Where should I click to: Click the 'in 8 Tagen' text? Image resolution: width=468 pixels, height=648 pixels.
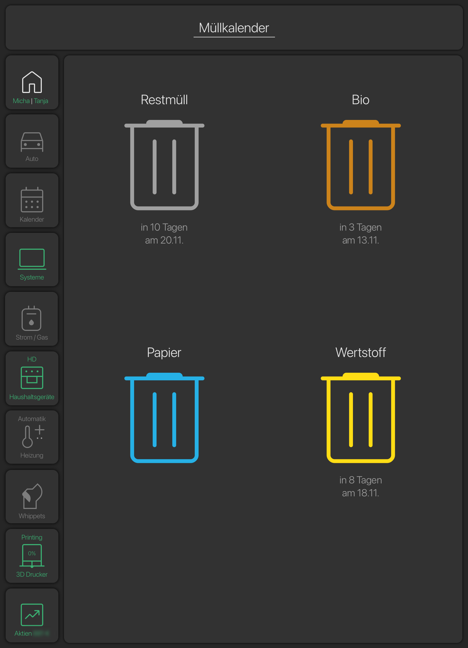pyautogui.click(x=361, y=480)
